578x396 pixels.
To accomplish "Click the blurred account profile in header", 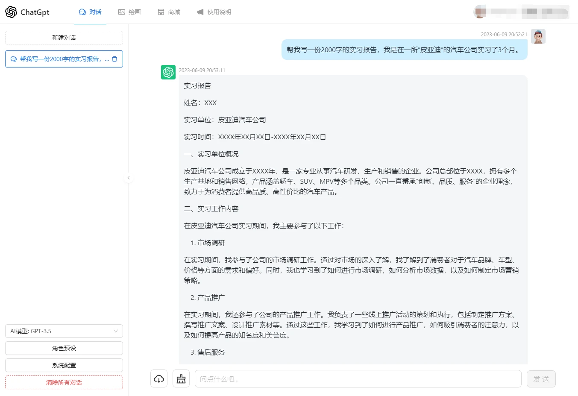I will click(521, 12).
